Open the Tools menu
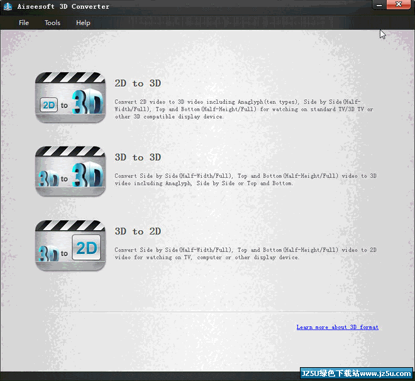This screenshot has width=415, height=381. pyautogui.click(x=52, y=23)
